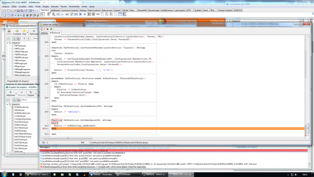Click move-up arrow in package window

tap(24, 39)
